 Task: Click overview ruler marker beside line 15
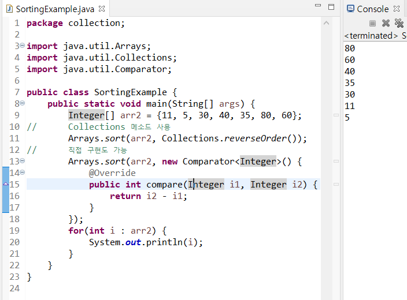pyautogui.click(x=336, y=184)
